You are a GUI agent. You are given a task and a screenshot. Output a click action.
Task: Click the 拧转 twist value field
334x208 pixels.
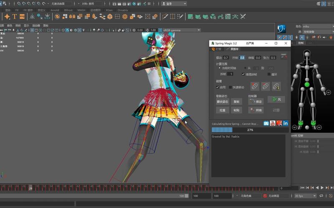[242, 58]
